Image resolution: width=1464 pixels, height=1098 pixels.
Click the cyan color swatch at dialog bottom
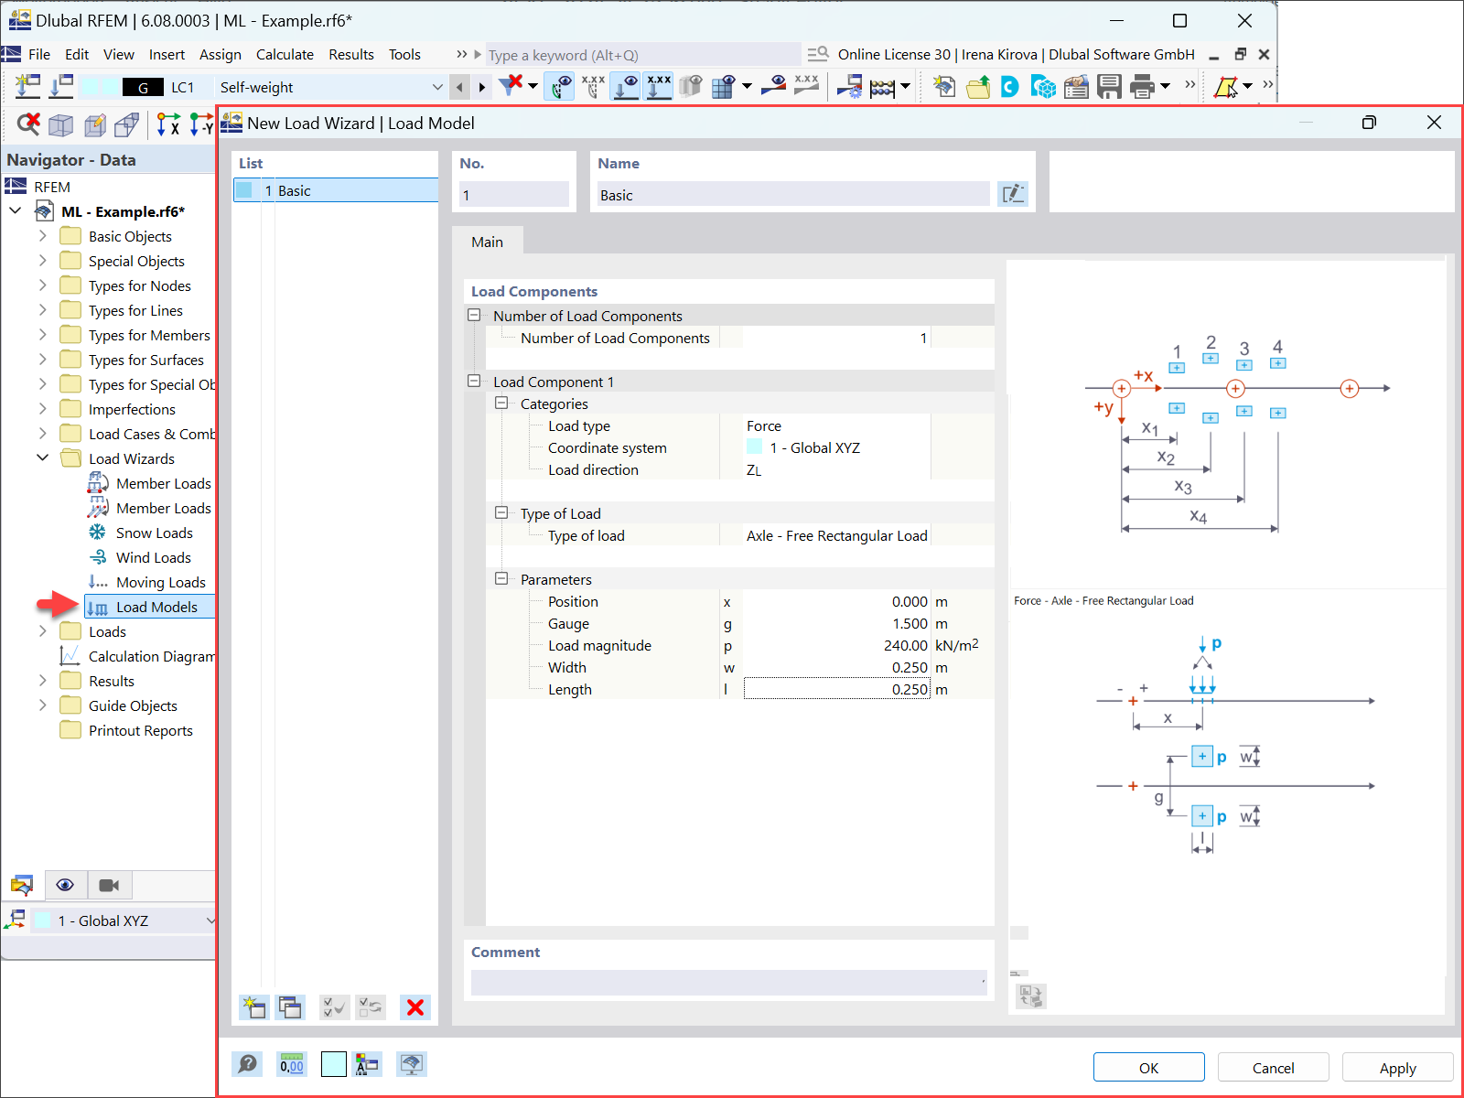click(x=334, y=1064)
